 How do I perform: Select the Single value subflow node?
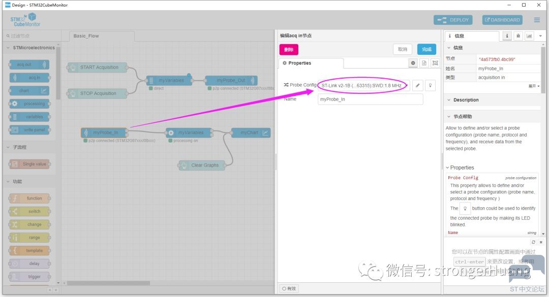29,164
